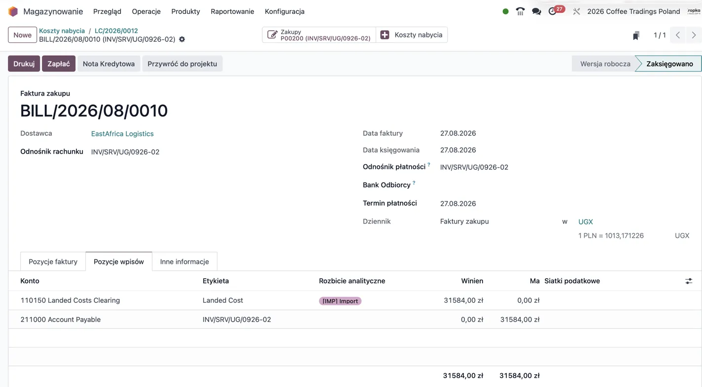702x387 pixels.
Task: Click the Zapłać button
Action: point(59,64)
